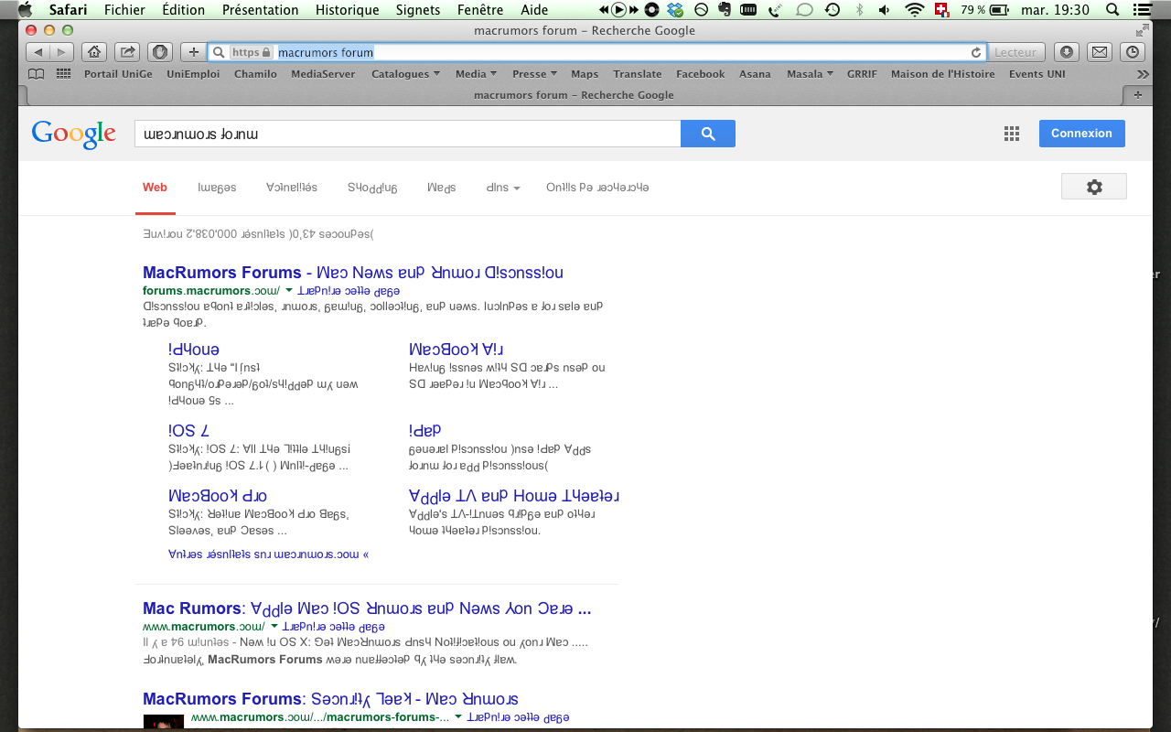Go back with the Safari back arrow

tap(38, 52)
